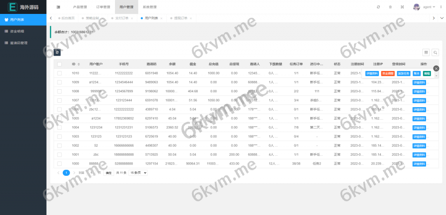The width and height of the screenshot is (446, 215).
Task: Check the row checkbox for ID 1005
Action: (59, 118)
